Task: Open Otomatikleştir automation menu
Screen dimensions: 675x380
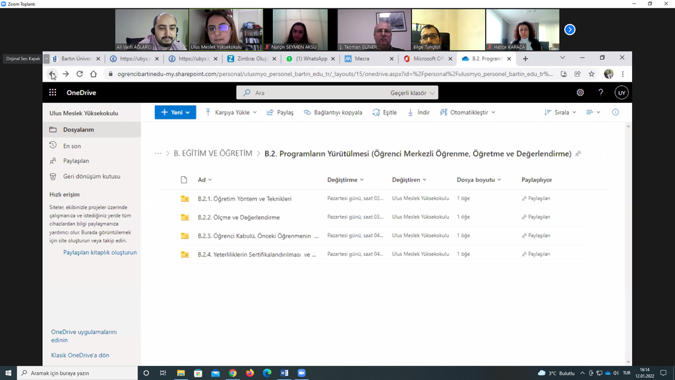Action: pyautogui.click(x=467, y=113)
